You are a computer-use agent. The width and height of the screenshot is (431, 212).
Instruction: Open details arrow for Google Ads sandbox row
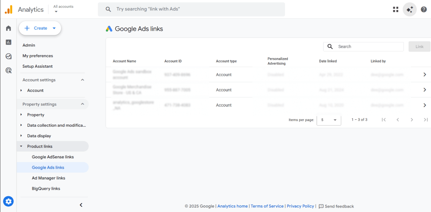coord(425,74)
